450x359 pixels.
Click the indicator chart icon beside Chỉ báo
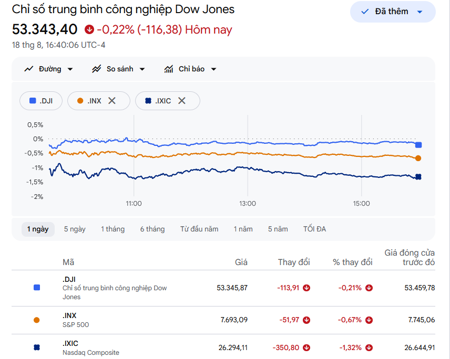168,69
